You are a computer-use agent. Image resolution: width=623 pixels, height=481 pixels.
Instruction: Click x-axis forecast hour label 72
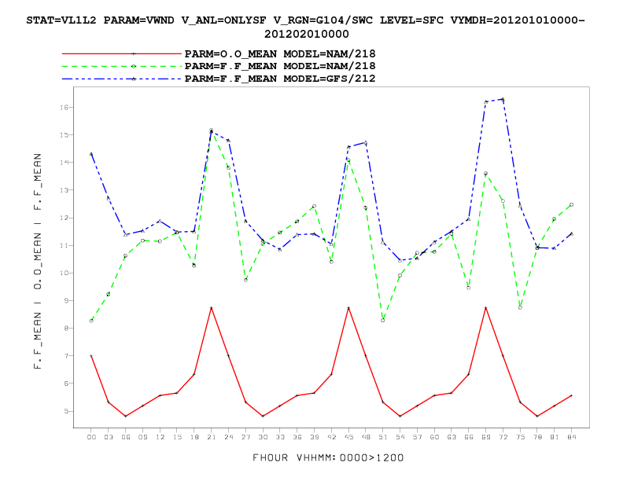point(503,437)
